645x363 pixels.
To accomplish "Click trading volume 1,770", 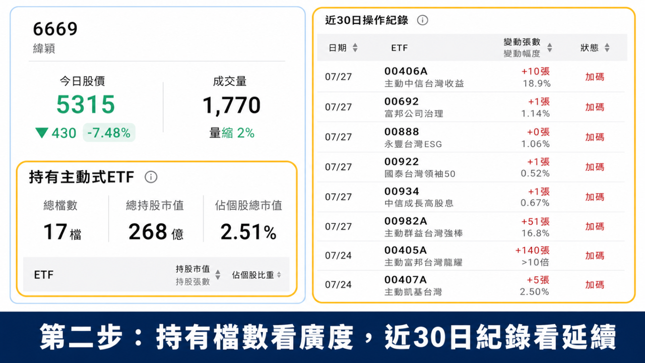I will coord(232,105).
